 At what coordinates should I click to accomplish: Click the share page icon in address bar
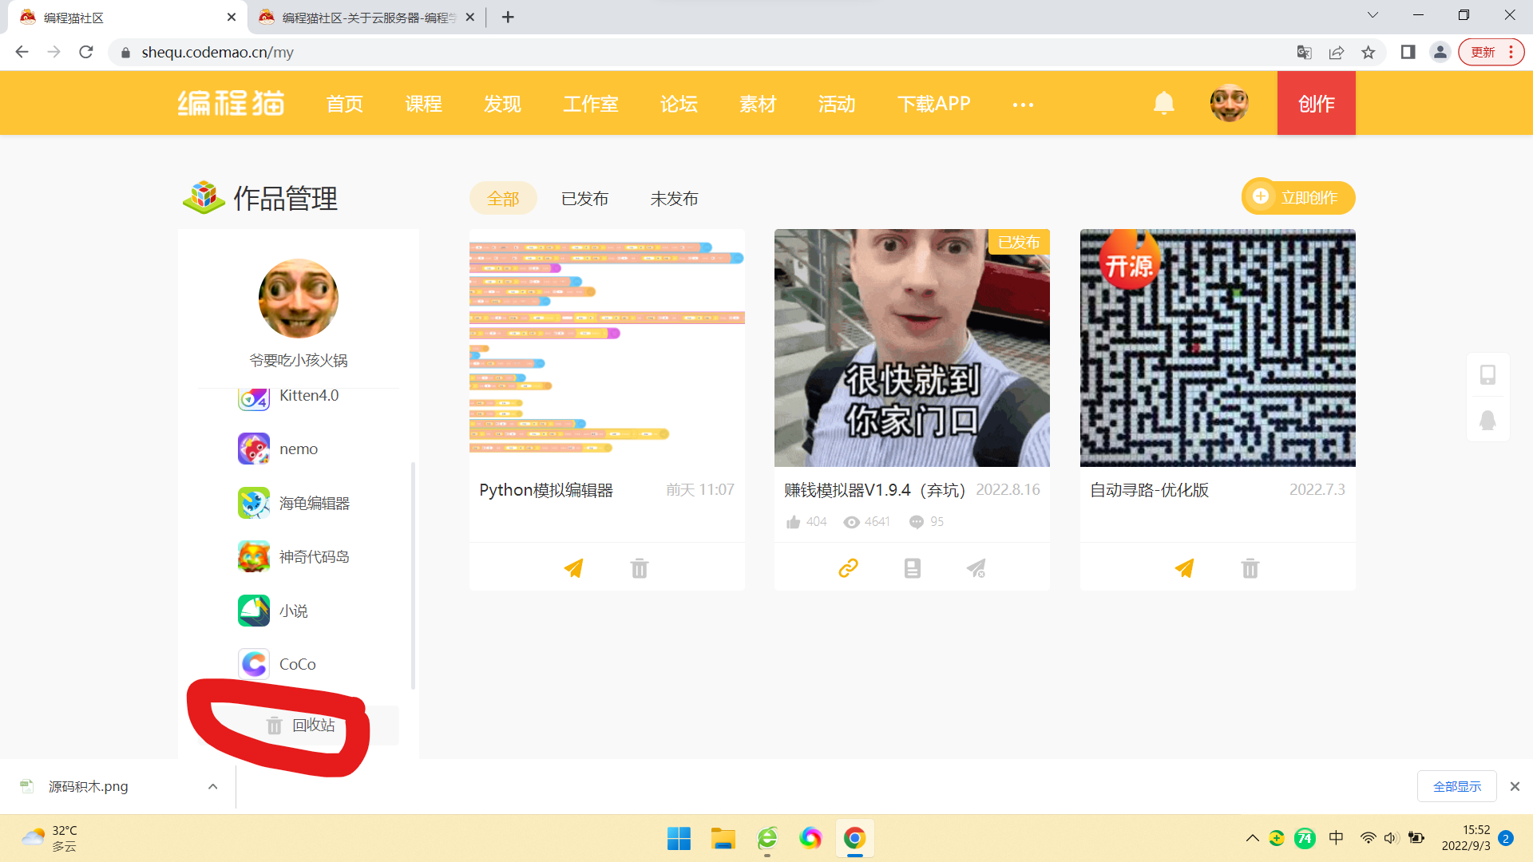pos(1337,53)
